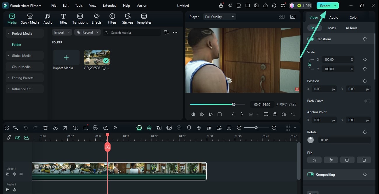
Task: Toggle the Compositing switch
Action: pos(310,174)
